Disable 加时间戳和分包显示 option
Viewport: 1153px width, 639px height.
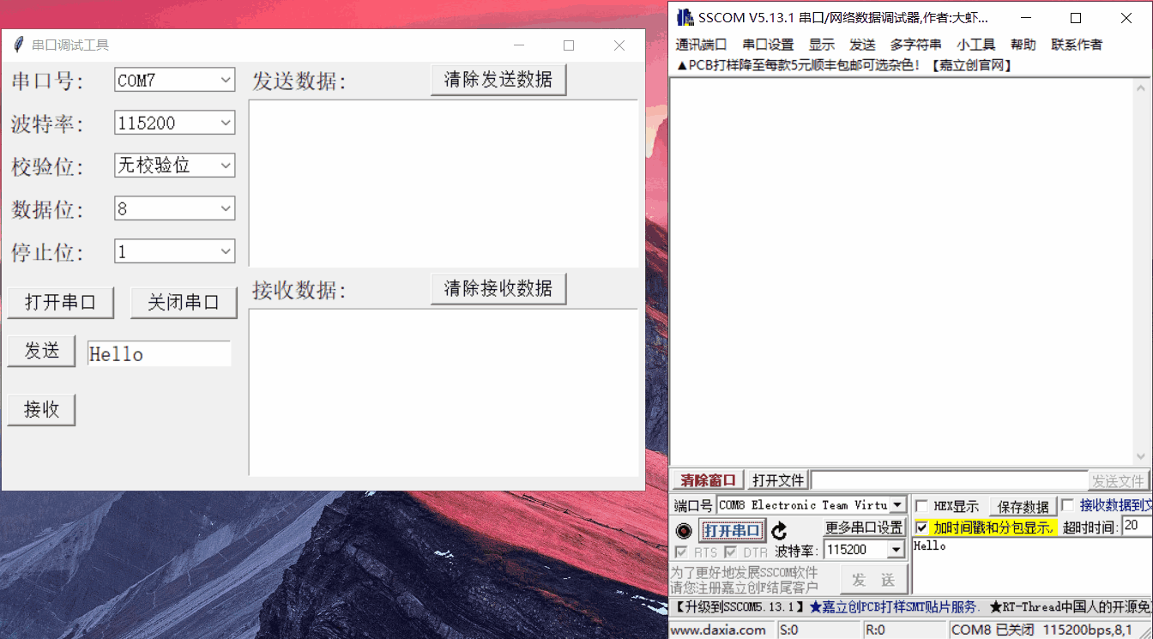pyautogui.click(x=921, y=528)
